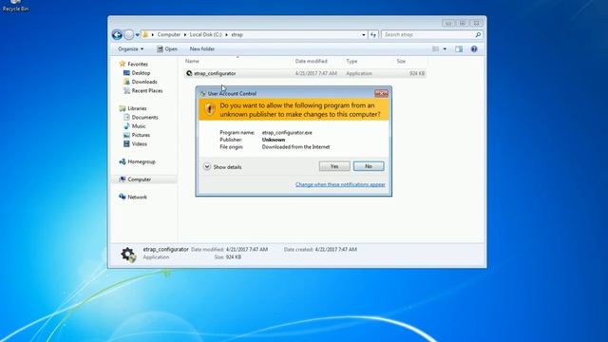
Task: Click the Favorites star icon
Action: tap(123, 64)
